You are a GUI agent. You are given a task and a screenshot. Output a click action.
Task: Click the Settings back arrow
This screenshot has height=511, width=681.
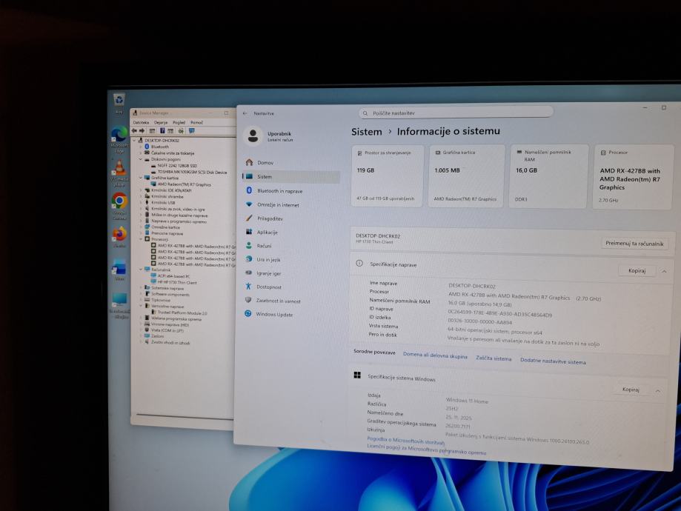(x=245, y=113)
